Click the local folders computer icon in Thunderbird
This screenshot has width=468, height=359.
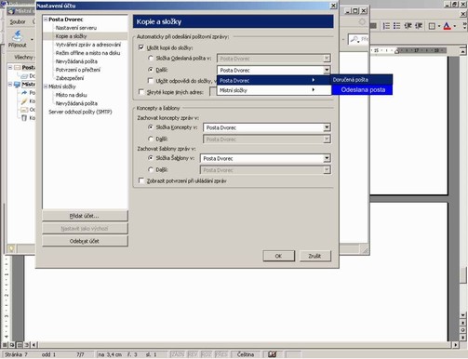(x=18, y=85)
